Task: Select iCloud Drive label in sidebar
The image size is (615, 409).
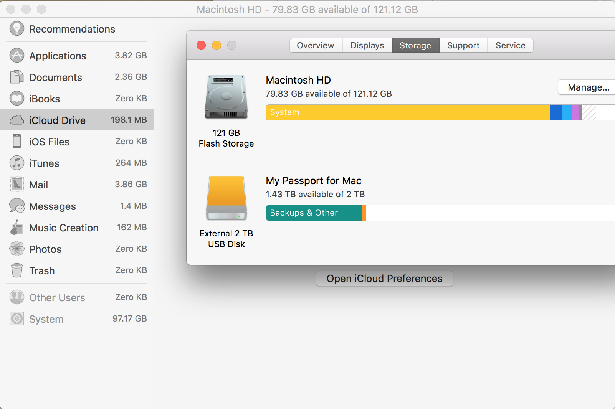Action: [58, 120]
